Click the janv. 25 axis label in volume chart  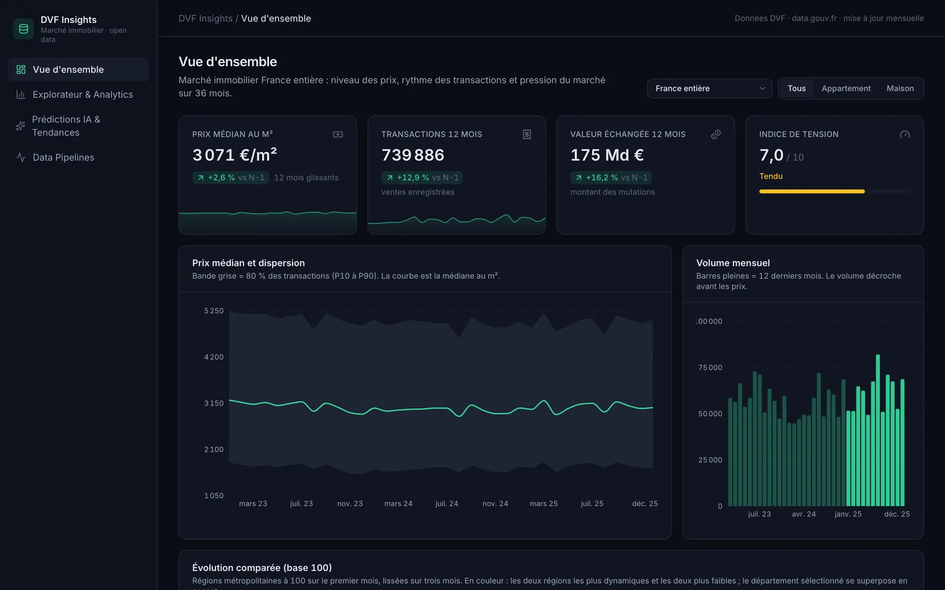tap(848, 514)
